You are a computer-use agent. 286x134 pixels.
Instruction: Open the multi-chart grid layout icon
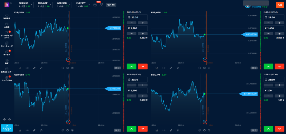pyautogui.click(x=101, y=5)
